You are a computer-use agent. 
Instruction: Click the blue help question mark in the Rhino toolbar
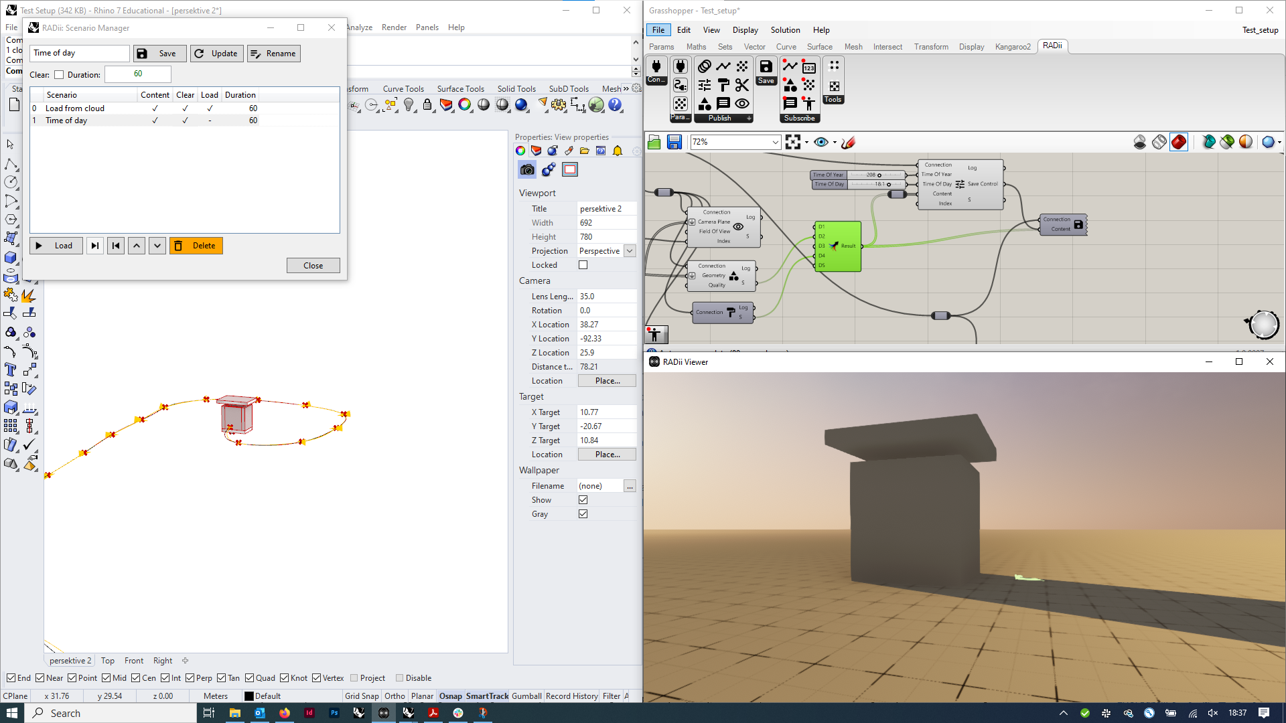point(615,104)
